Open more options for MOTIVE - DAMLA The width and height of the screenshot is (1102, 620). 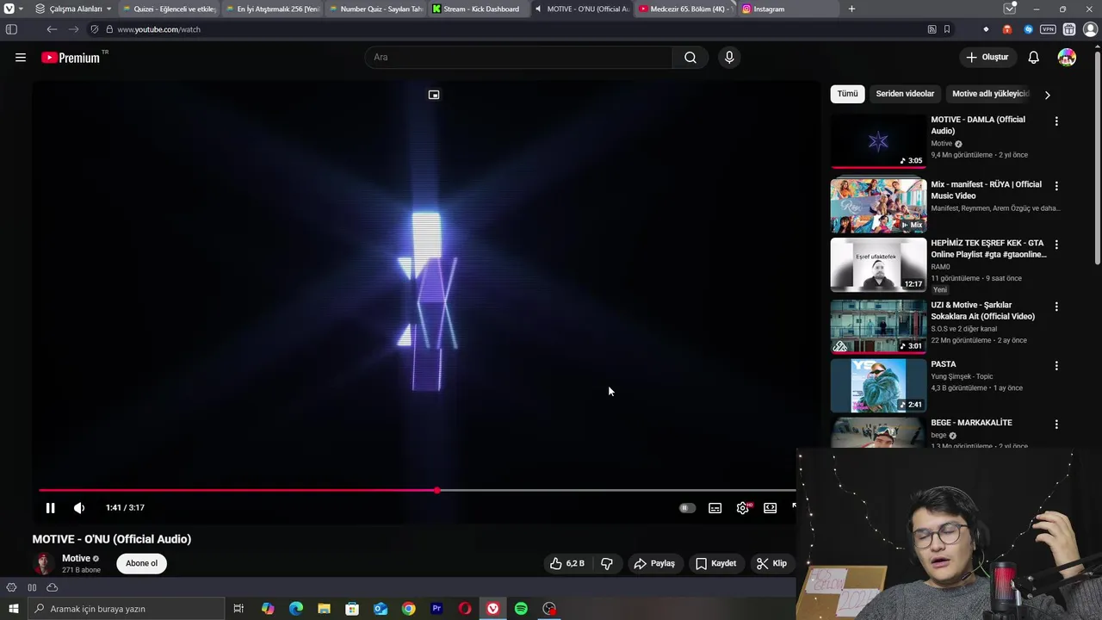tap(1056, 121)
